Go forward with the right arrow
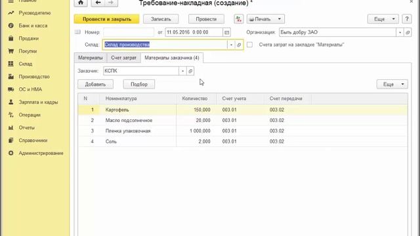 tap(111, 3)
